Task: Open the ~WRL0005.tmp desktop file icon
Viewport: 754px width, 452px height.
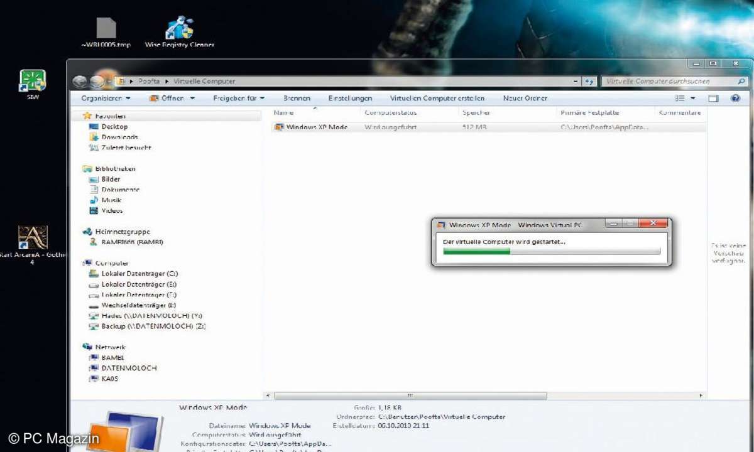Action: pos(106,33)
